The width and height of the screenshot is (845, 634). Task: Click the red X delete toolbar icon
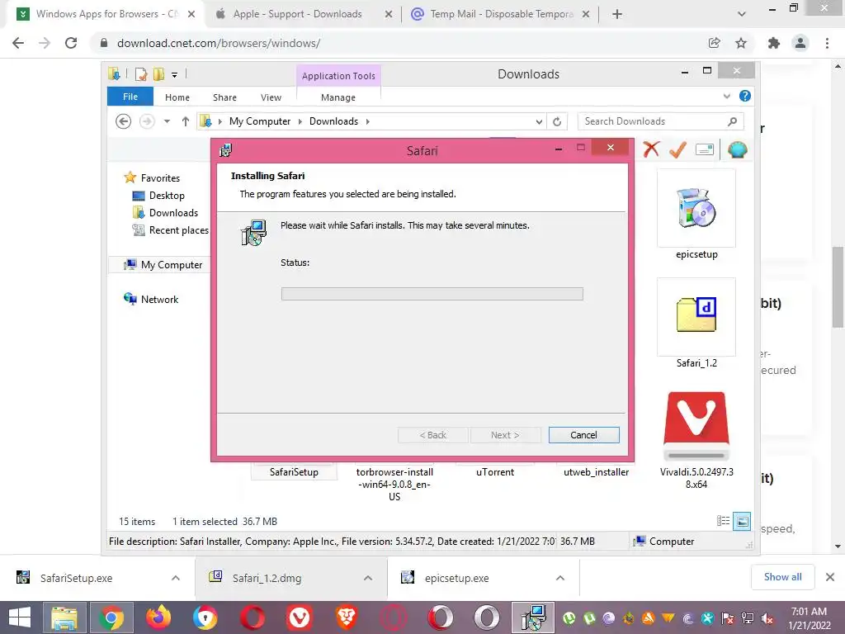pos(651,149)
